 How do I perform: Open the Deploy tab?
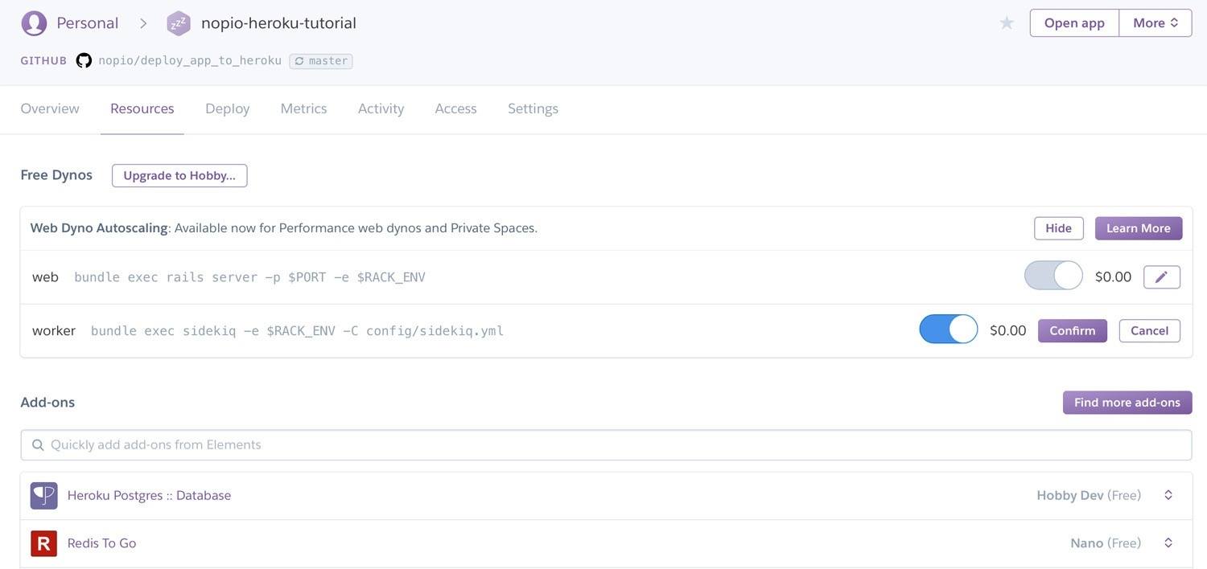(x=228, y=108)
